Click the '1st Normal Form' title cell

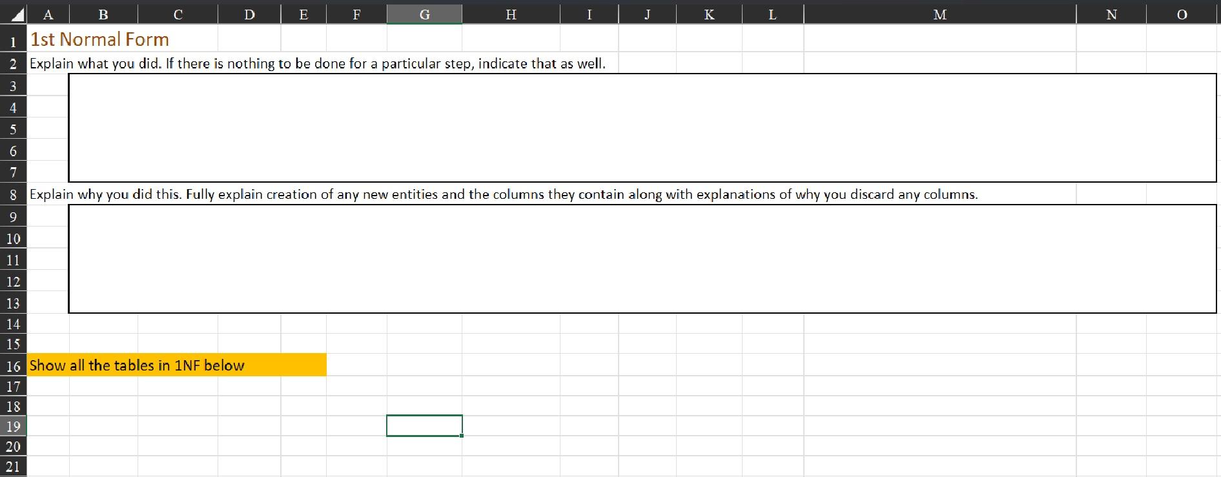99,39
